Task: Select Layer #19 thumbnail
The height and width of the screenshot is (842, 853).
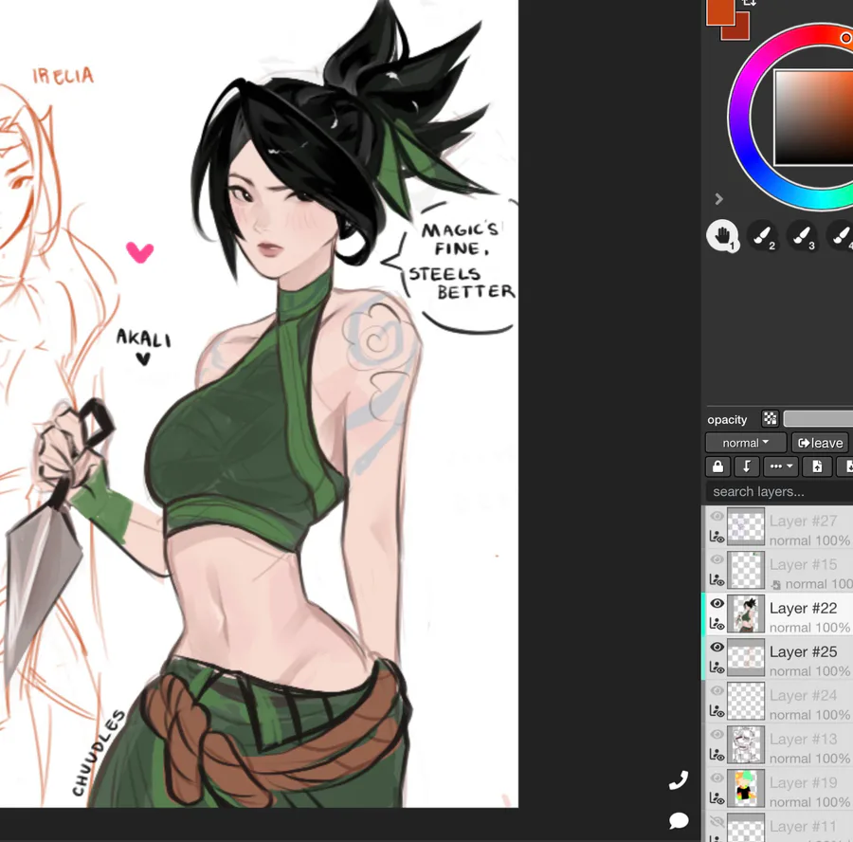Action: coord(746,788)
